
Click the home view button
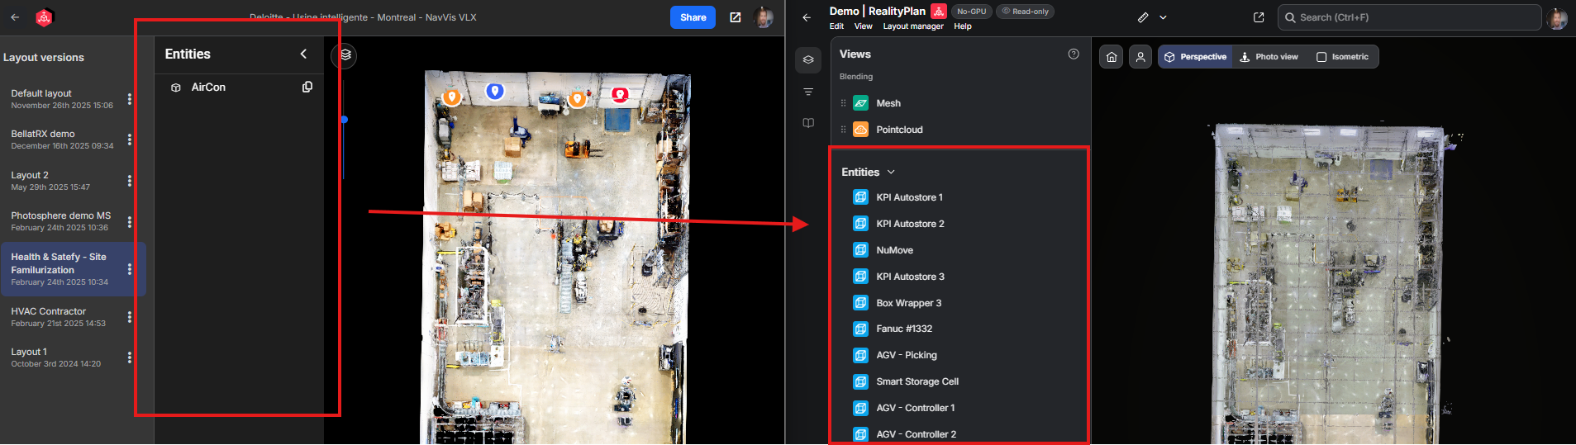click(x=1112, y=57)
